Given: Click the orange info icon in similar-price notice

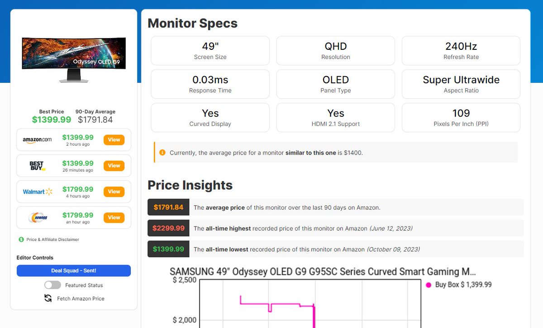Looking at the screenshot, I should click(x=162, y=153).
